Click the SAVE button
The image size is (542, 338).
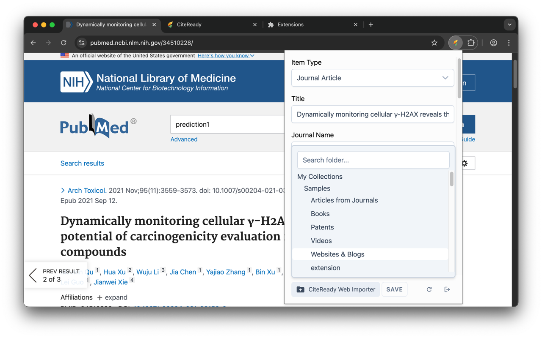(394, 289)
